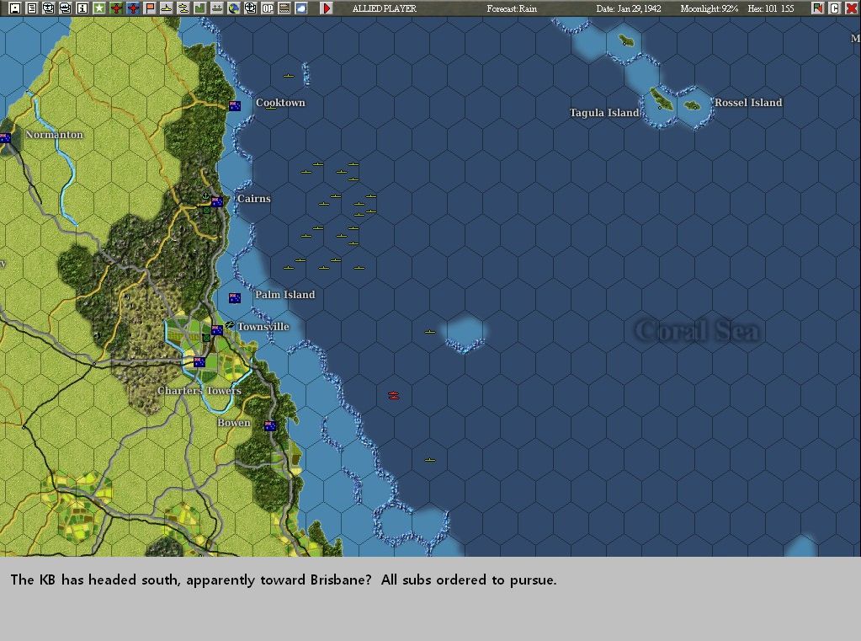The image size is (861, 641).
Task: Click the striped road/rail toolbar icon
Action: click(x=284, y=8)
